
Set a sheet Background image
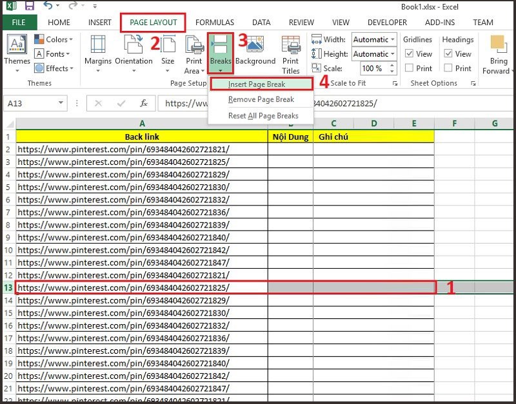tap(255, 51)
